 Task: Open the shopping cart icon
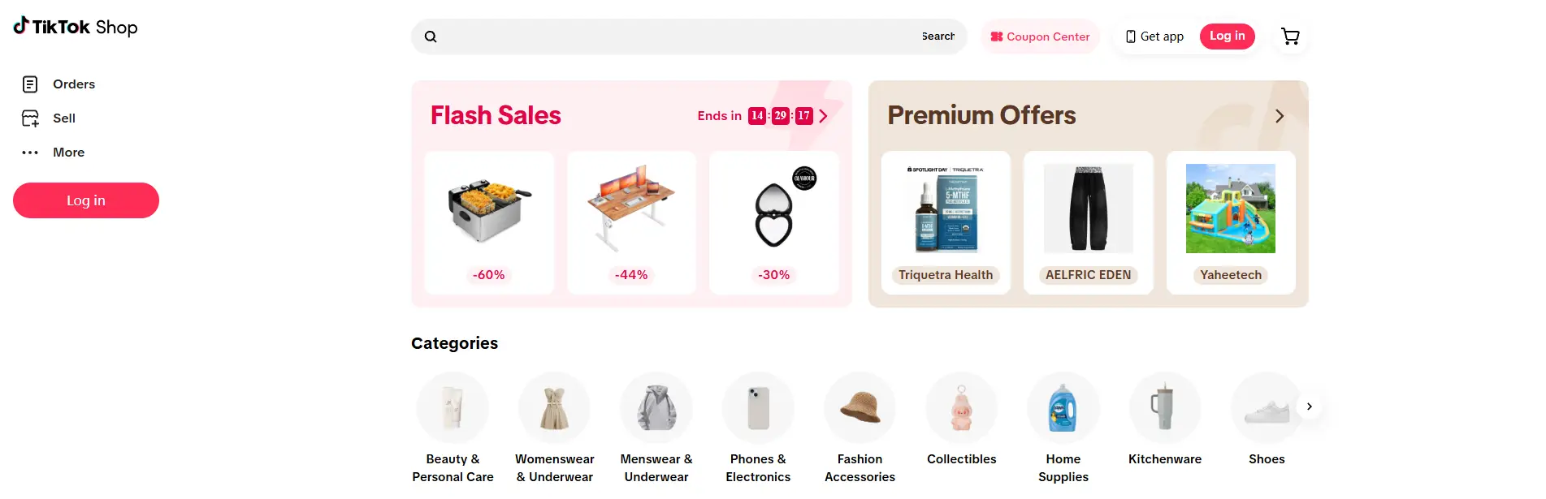tap(1290, 37)
